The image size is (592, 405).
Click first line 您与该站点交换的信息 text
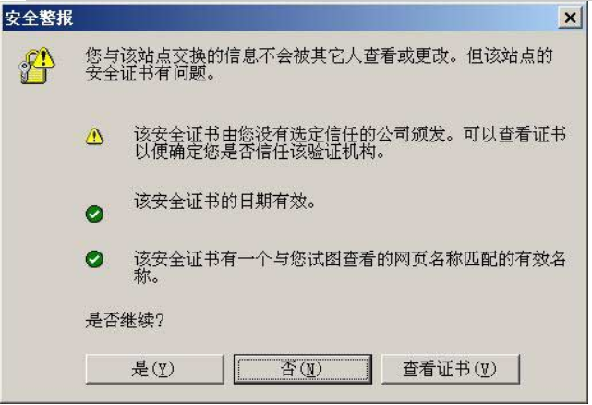click(x=319, y=55)
